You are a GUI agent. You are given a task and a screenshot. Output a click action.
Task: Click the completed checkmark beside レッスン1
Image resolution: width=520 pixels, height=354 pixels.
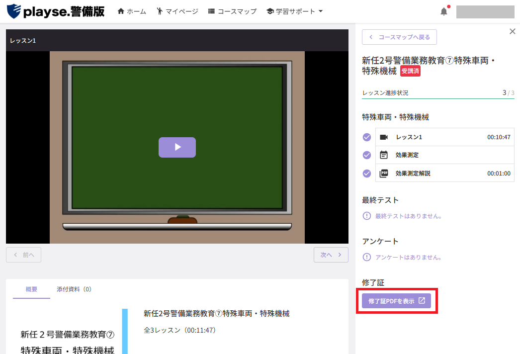[367, 137]
